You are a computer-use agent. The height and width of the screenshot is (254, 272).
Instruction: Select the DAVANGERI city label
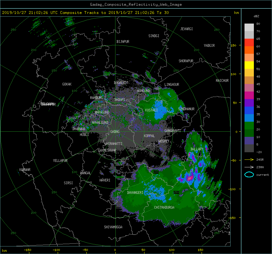tap(135, 193)
